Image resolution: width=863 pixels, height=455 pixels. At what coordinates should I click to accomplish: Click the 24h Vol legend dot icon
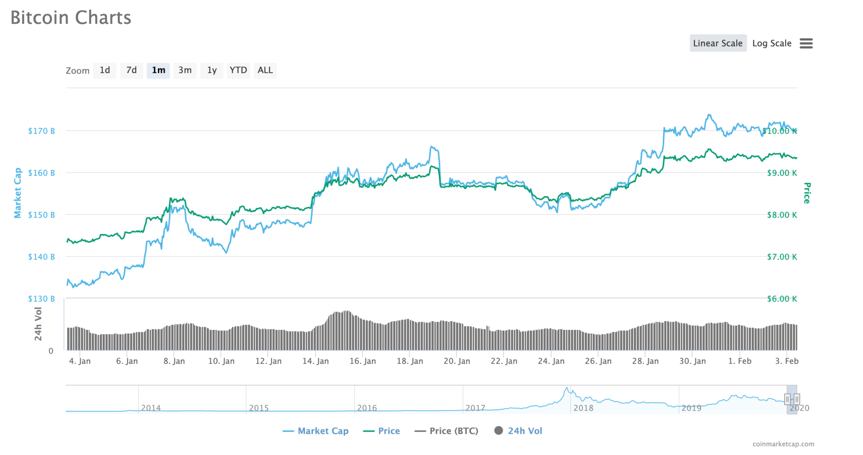point(498,430)
